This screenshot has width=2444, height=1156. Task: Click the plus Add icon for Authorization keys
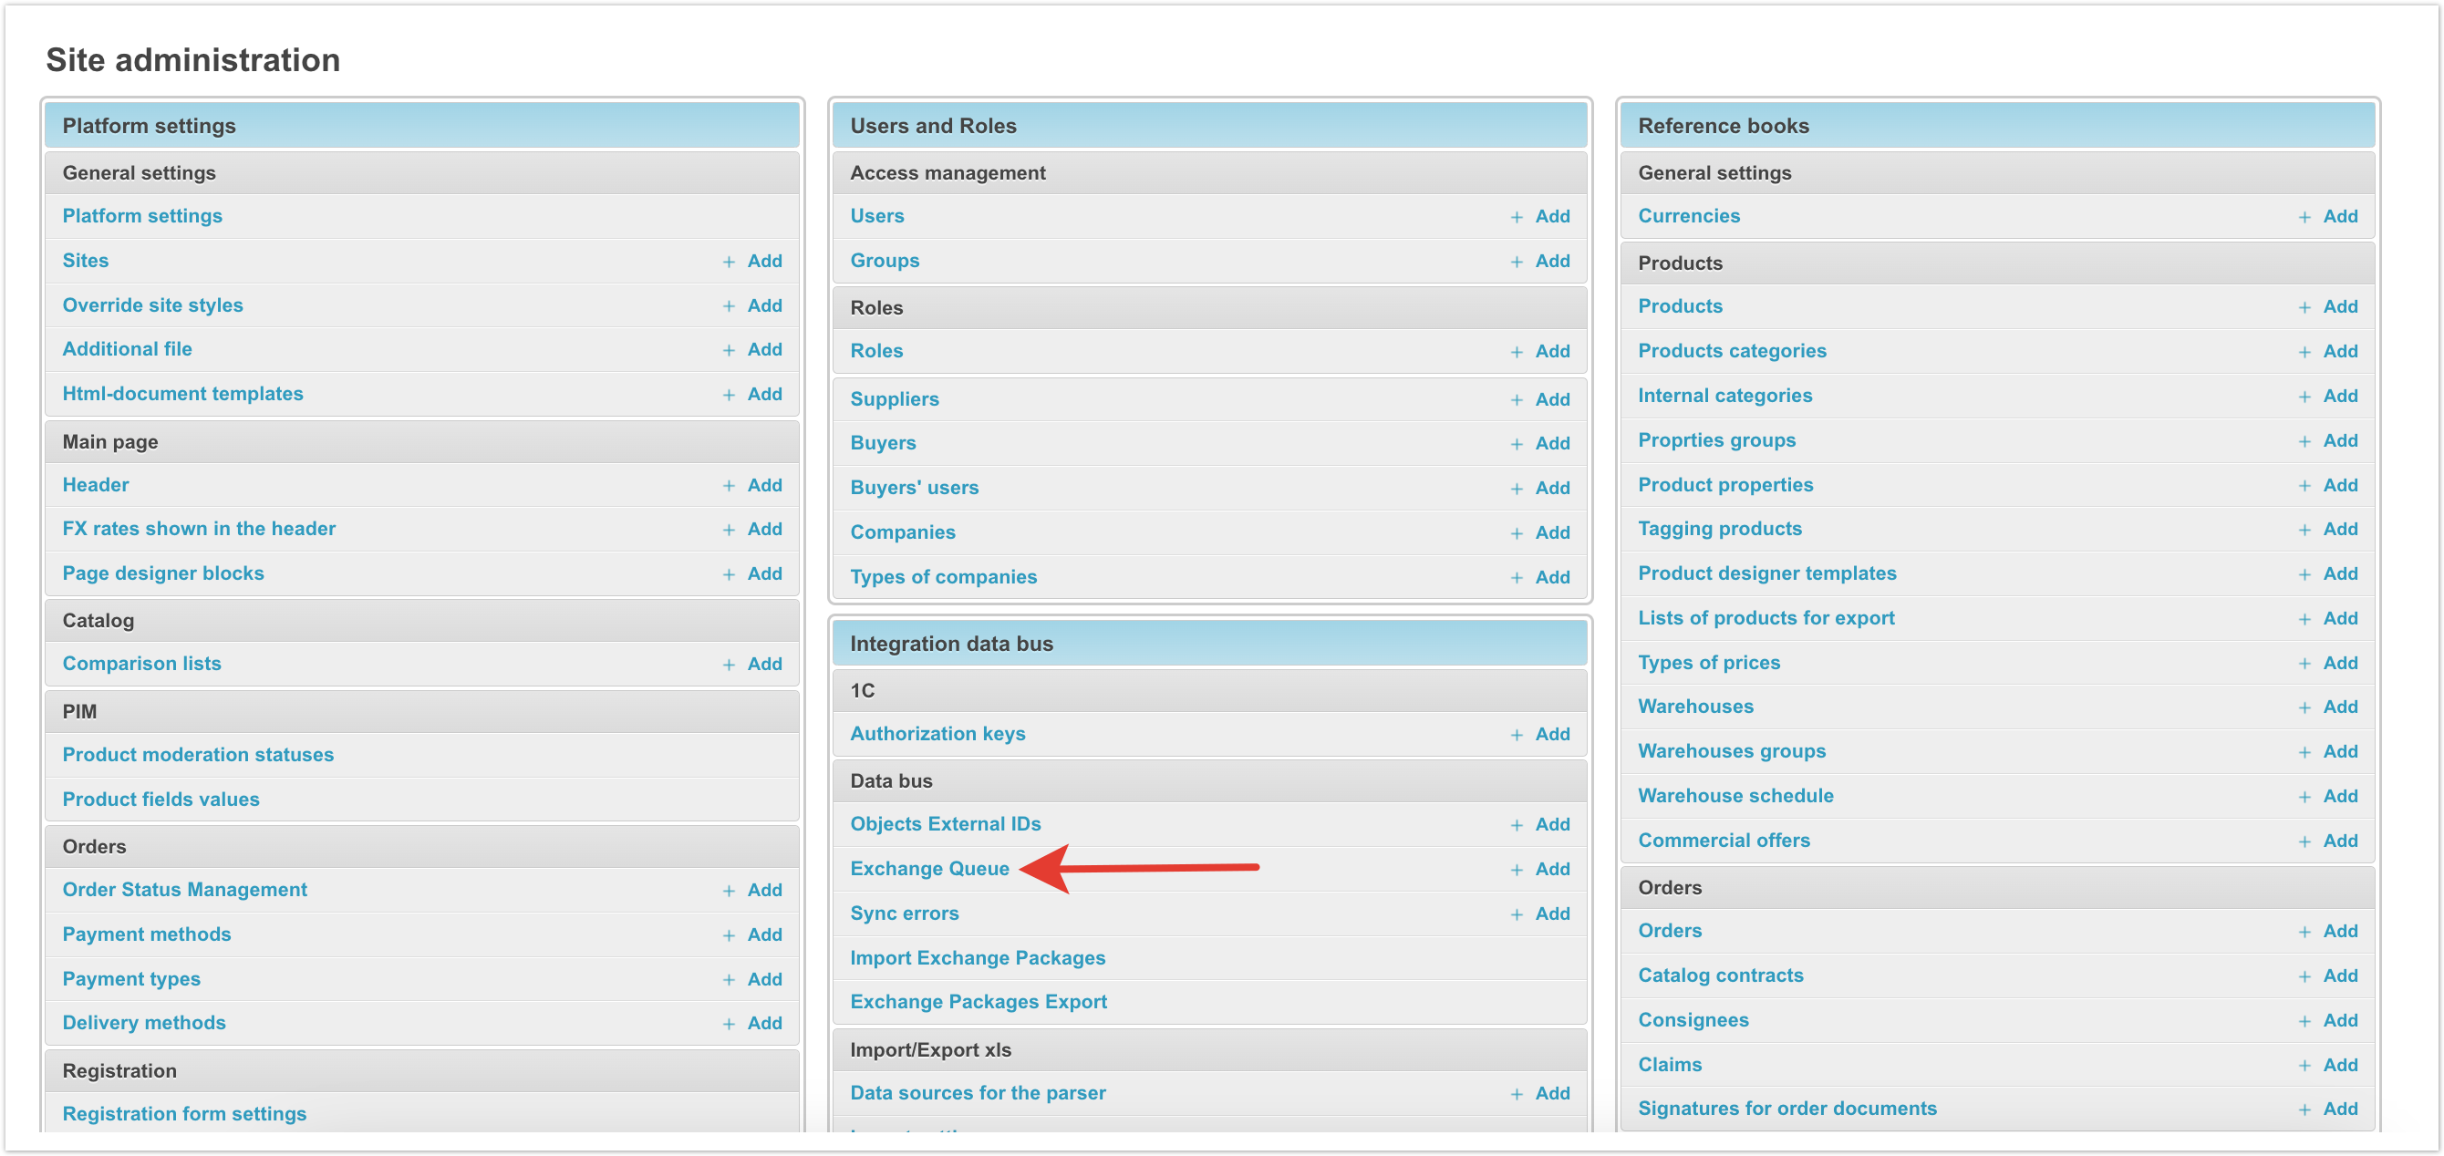[1517, 735]
